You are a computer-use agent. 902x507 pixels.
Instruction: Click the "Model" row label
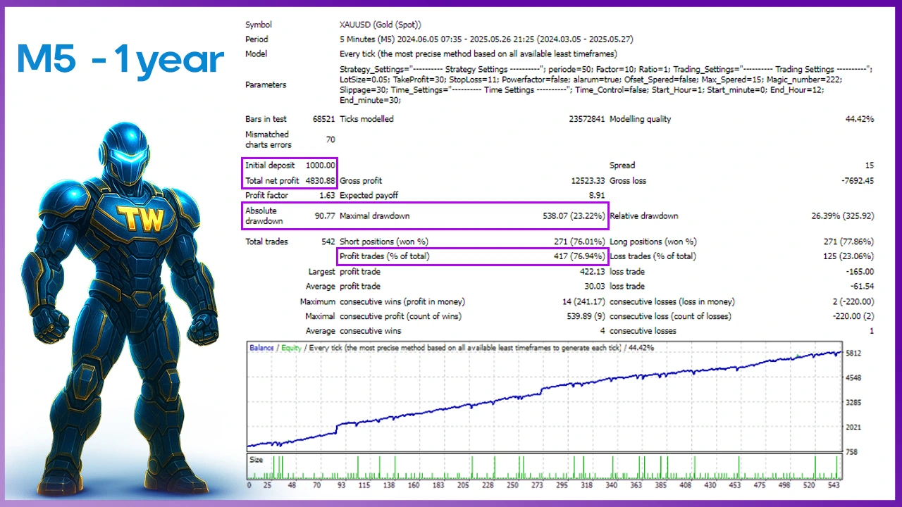[256, 54]
